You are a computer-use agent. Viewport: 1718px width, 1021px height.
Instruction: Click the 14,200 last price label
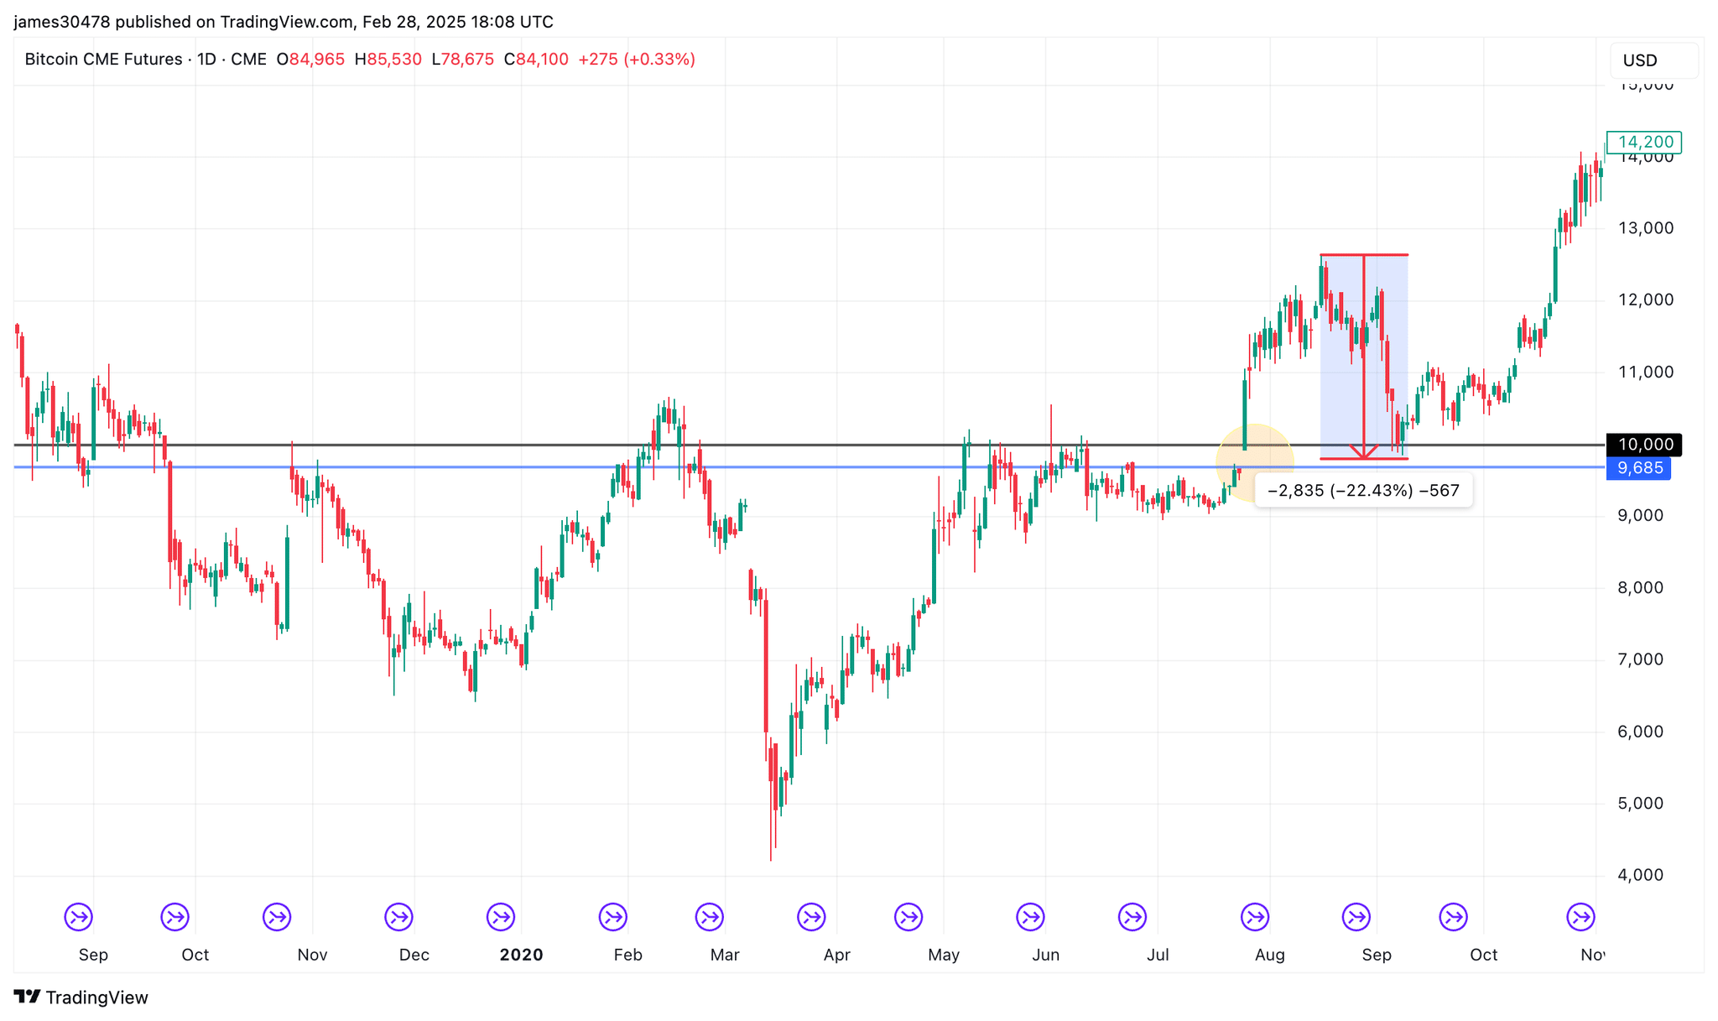[1644, 143]
